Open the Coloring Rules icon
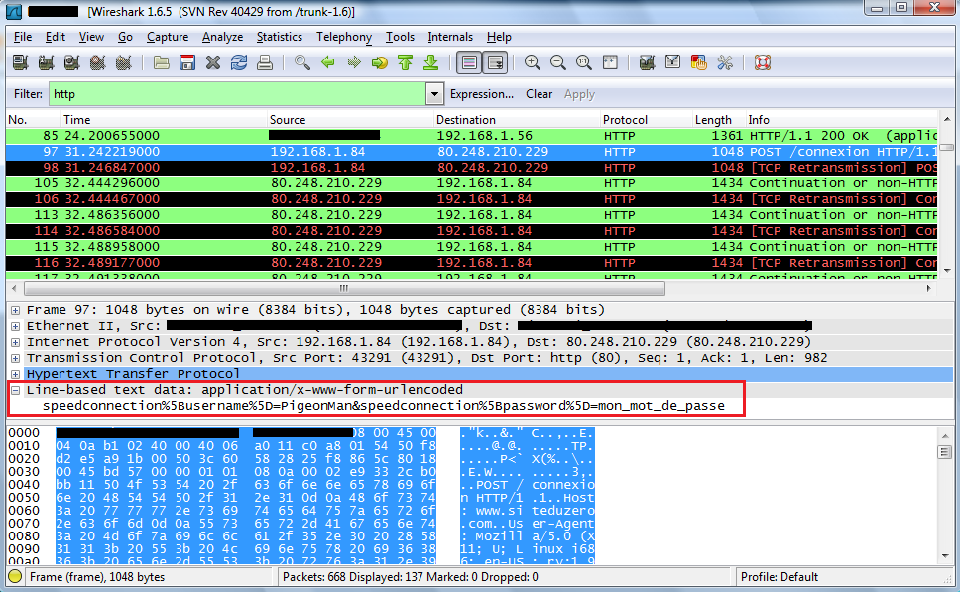The height and width of the screenshot is (592, 960). pyautogui.click(x=698, y=62)
